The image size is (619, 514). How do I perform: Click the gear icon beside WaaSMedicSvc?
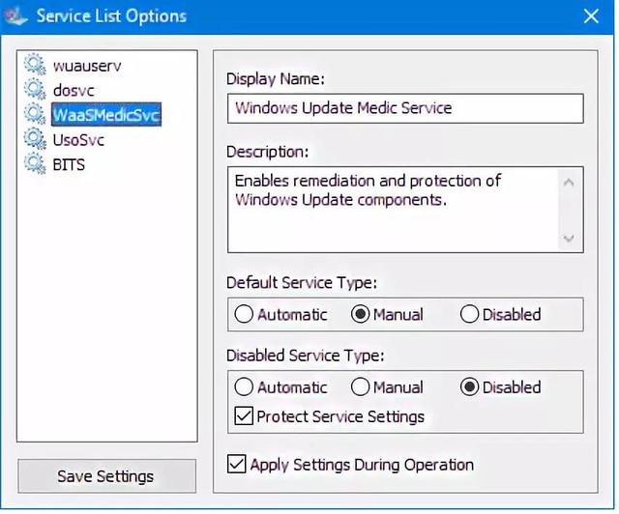point(35,114)
